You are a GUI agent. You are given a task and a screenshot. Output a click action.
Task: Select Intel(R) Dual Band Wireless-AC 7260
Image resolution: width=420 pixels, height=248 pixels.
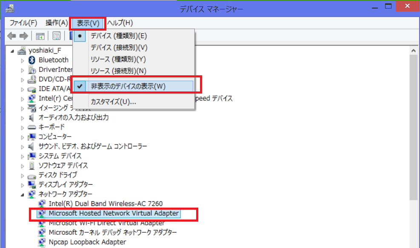(106, 204)
